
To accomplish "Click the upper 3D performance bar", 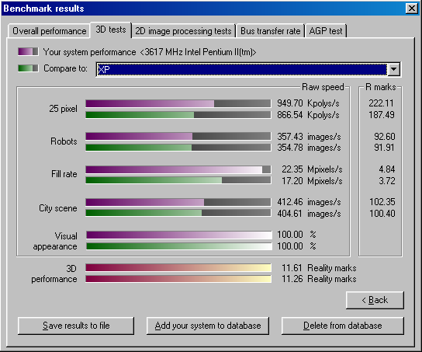I will 178,267.
